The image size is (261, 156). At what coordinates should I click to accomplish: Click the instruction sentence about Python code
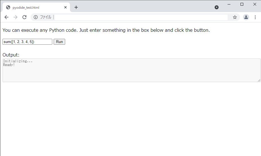click(x=106, y=30)
